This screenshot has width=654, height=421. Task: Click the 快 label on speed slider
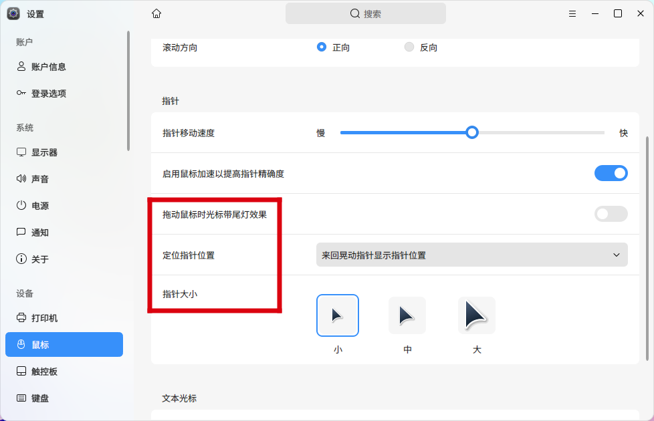[623, 133]
